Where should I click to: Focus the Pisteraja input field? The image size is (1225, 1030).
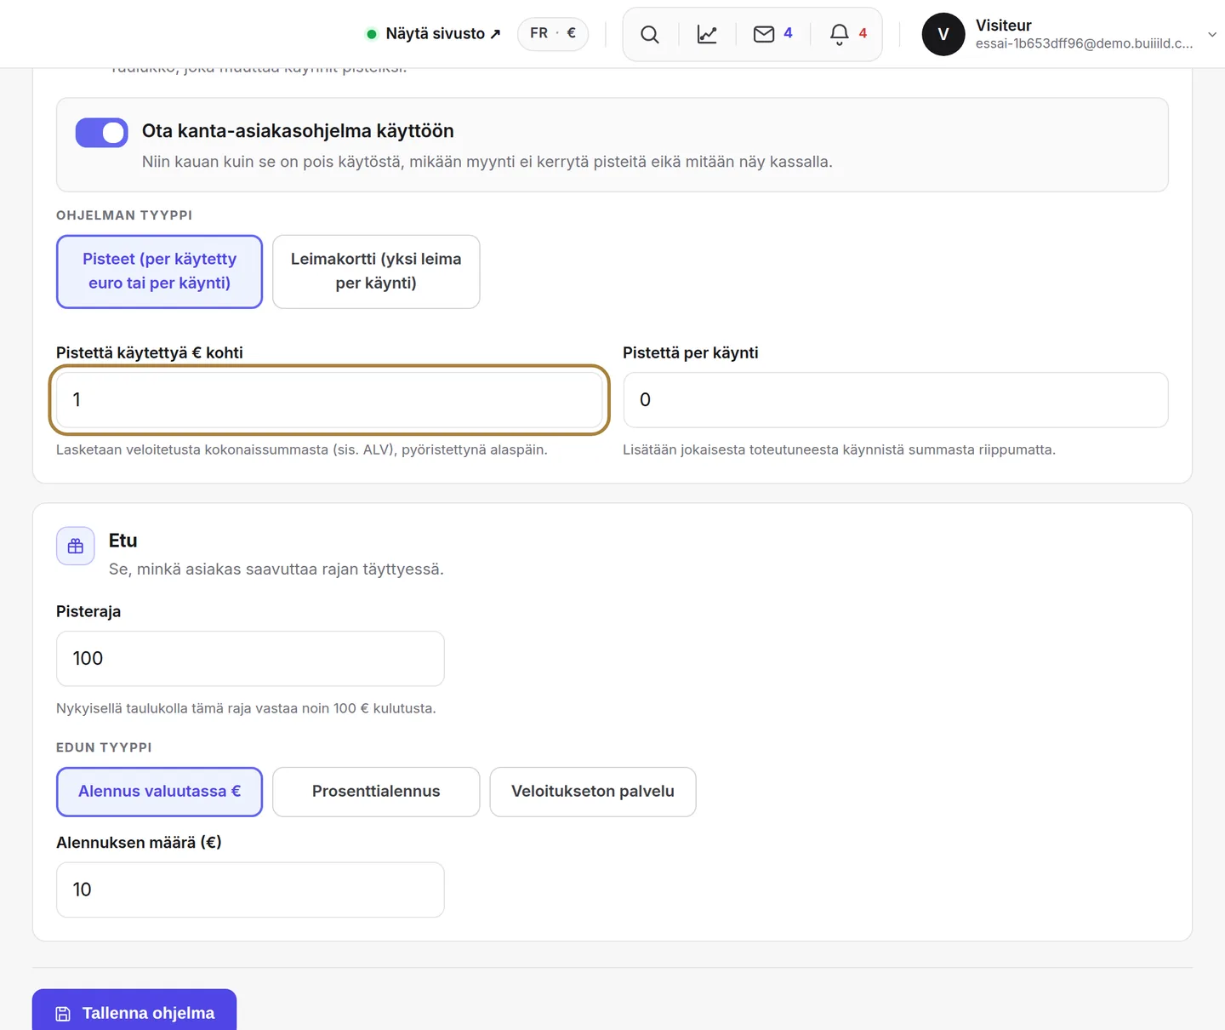tap(250, 659)
